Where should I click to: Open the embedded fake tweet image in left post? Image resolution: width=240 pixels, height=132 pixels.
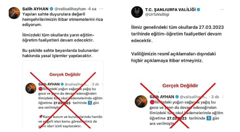(x=63, y=94)
